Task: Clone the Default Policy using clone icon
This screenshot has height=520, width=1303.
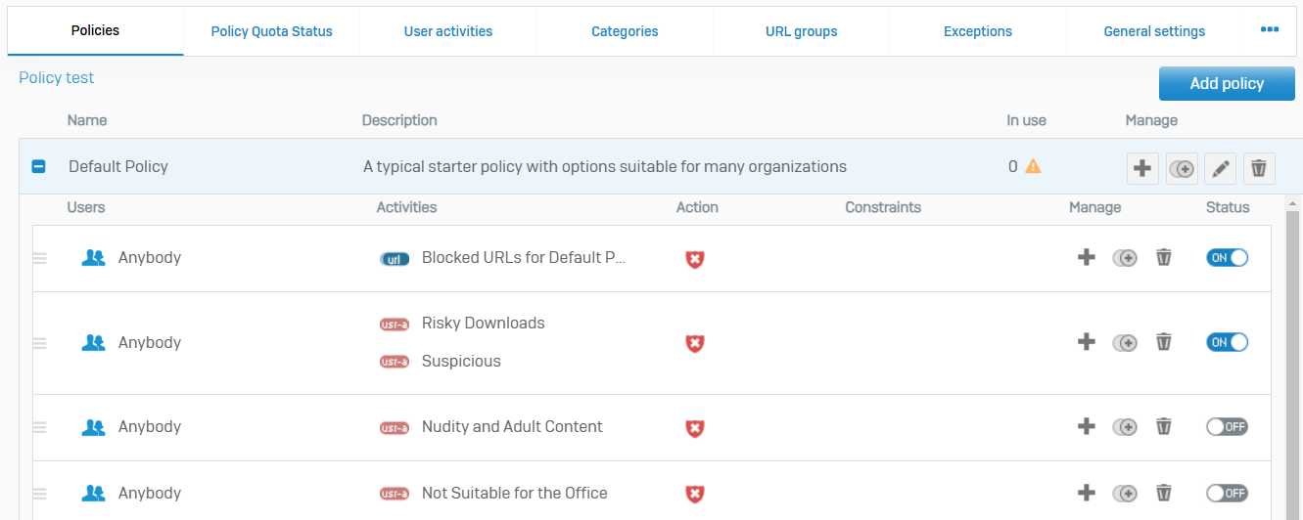Action: pyautogui.click(x=1182, y=168)
